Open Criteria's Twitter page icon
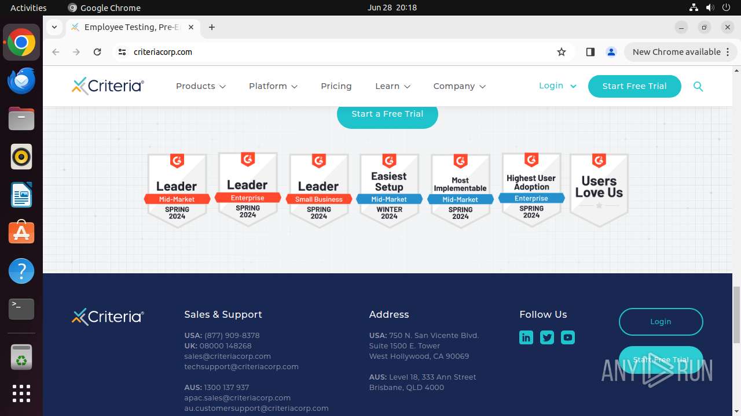Screen dimensions: 741x416 547,337
